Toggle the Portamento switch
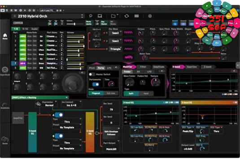Screen dimensions: 240x163 [96, 84]
